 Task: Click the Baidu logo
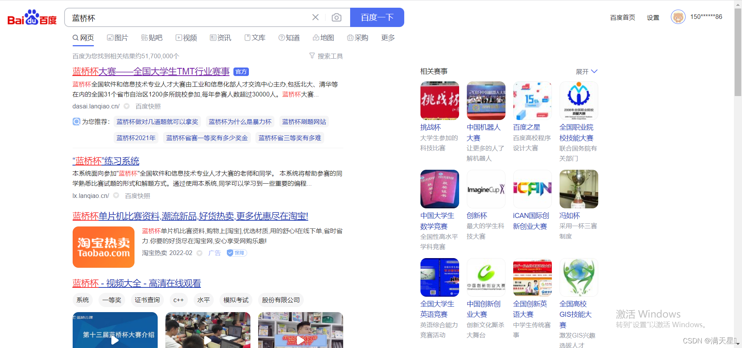click(32, 17)
